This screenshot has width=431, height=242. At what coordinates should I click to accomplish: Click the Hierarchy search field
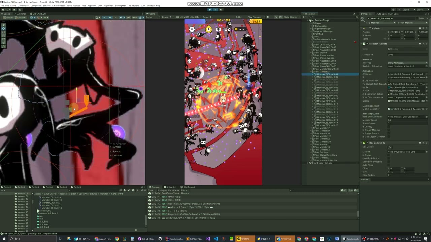click(x=332, y=17)
